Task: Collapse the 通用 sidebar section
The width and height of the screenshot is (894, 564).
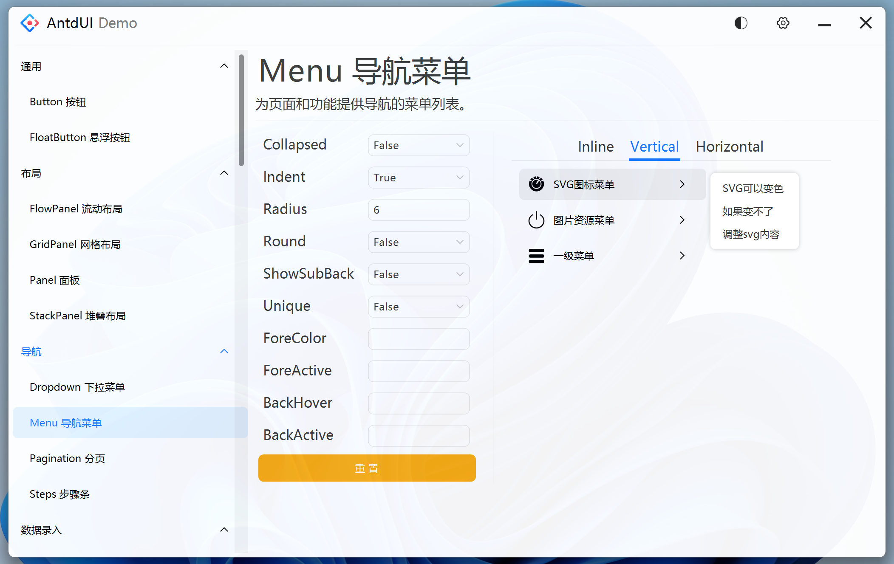Action: click(x=224, y=66)
